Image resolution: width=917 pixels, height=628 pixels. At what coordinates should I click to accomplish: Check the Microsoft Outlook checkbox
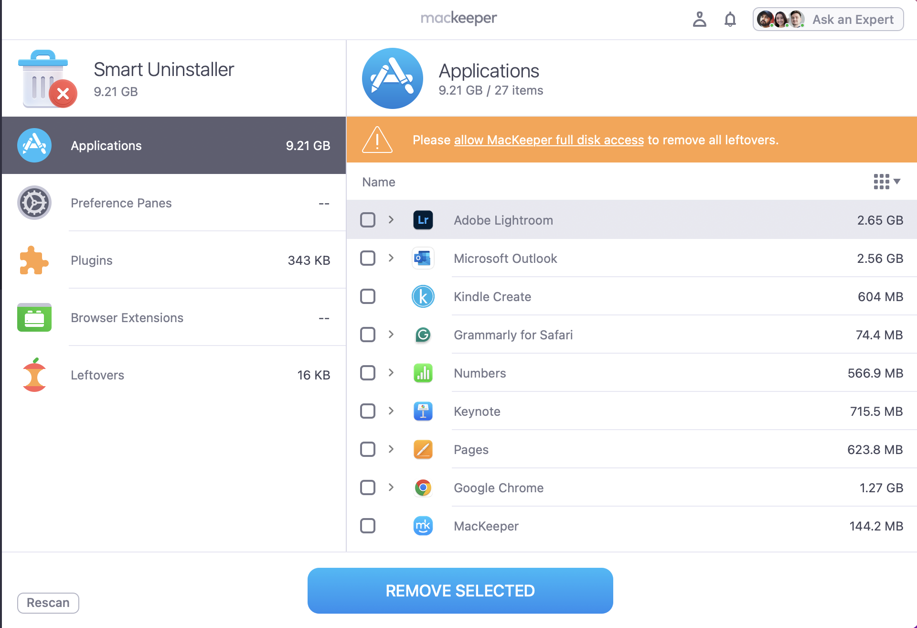(x=367, y=258)
